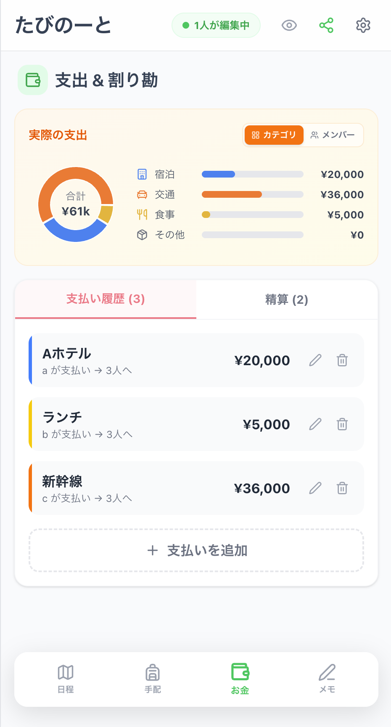Open the eye preview icon in the header
Screen dimensions: 391x727
(x=289, y=25)
